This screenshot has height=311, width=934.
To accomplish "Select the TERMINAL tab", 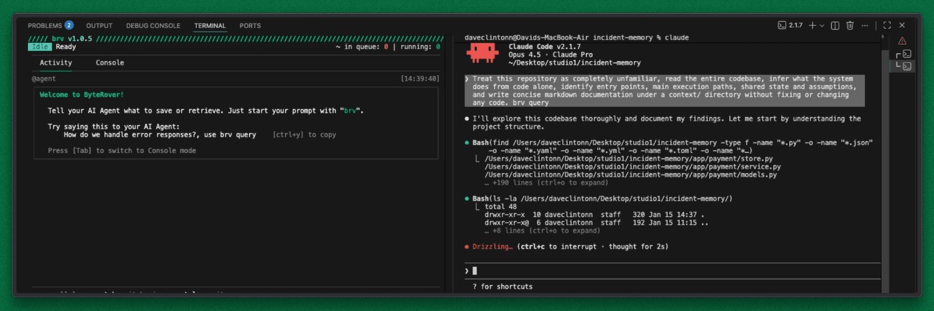I will click(210, 26).
